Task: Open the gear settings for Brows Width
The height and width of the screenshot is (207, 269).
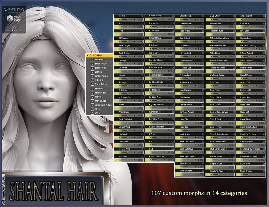Action: click(234, 156)
